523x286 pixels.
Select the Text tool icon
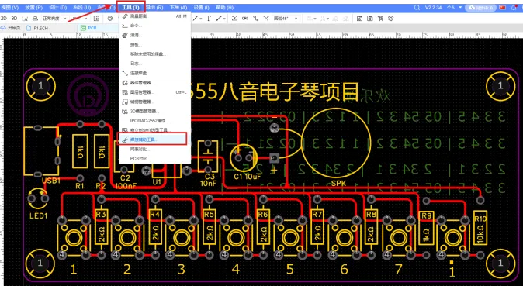tap(209, 19)
